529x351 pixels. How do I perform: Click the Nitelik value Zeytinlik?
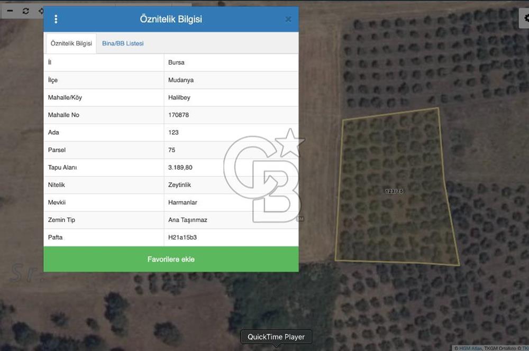tap(180, 185)
